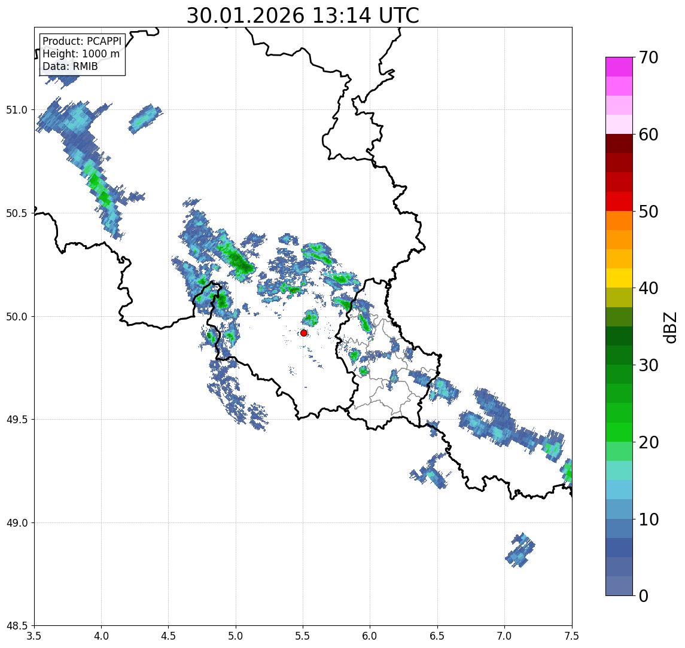Viewport: 685px width, 648px height.
Task: Click the longitude label 3.5
Action: pyautogui.click(x=34, y=636)
